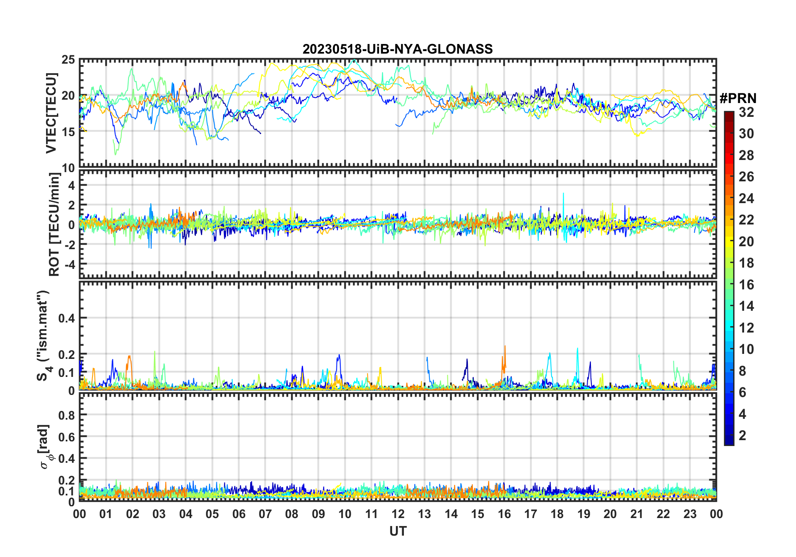Click the sigma-phi [rad] y-axis label
The width and height of the screenshot is (796, 557).
tap(45, 446)
